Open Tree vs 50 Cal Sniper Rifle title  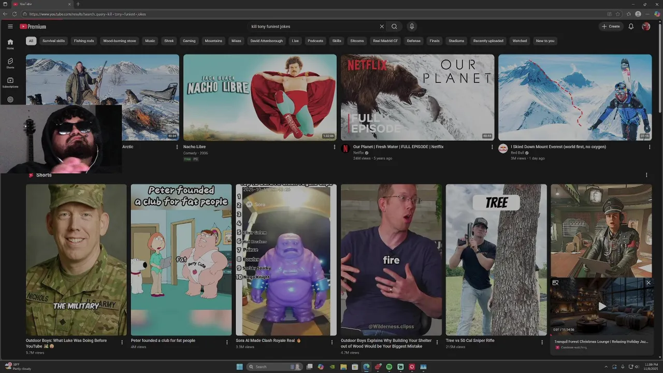coord(470,341)
